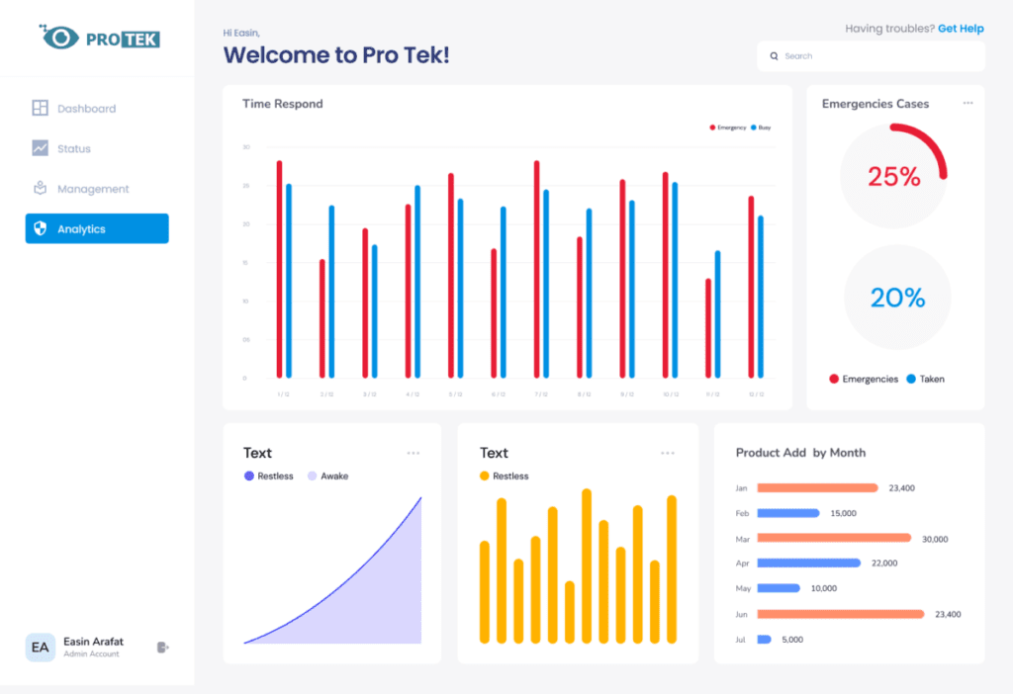Click the Easin Arafat account entry
1013x694 pixels.
coord(93,642)
